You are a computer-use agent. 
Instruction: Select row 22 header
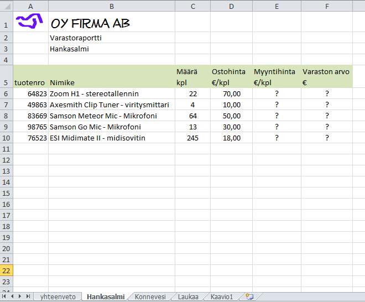(x=6, y=270)
